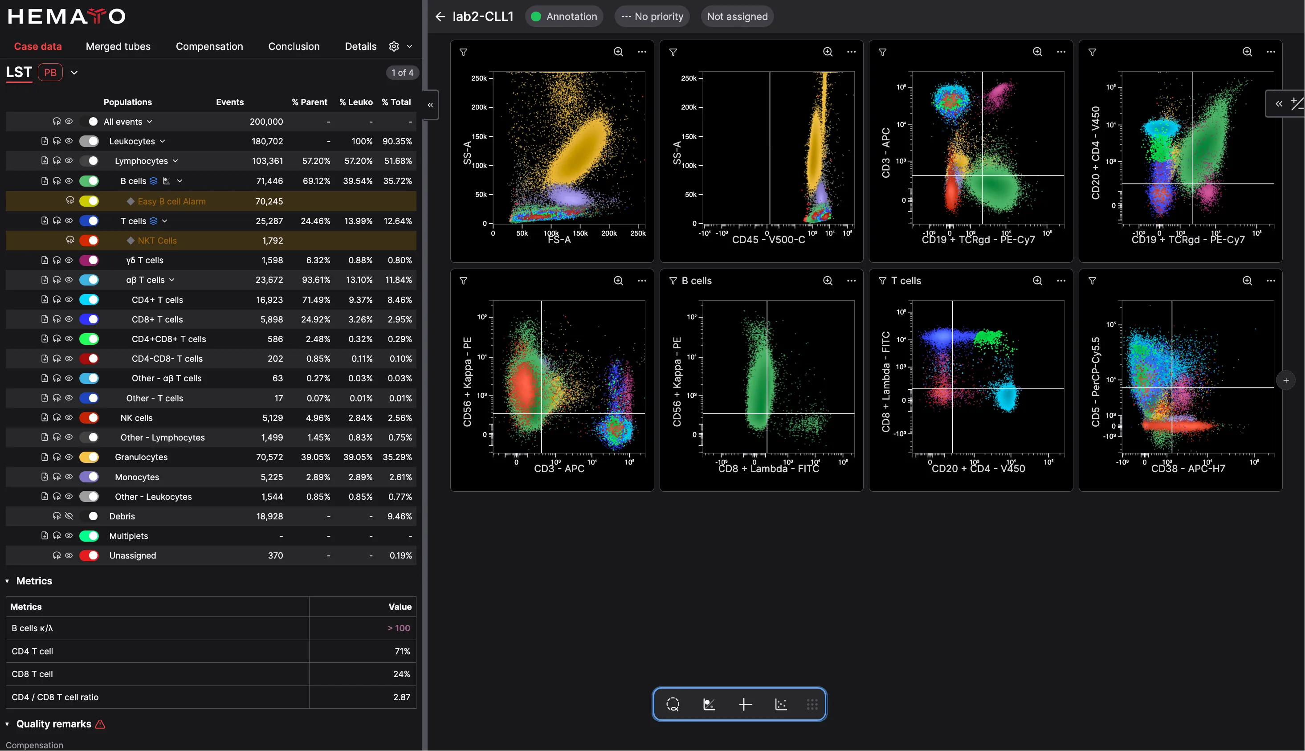Click the No priority button
The image size is (1305, 751).
tap(652, 16)
